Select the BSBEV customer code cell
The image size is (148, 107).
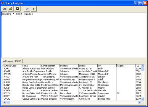12,96
